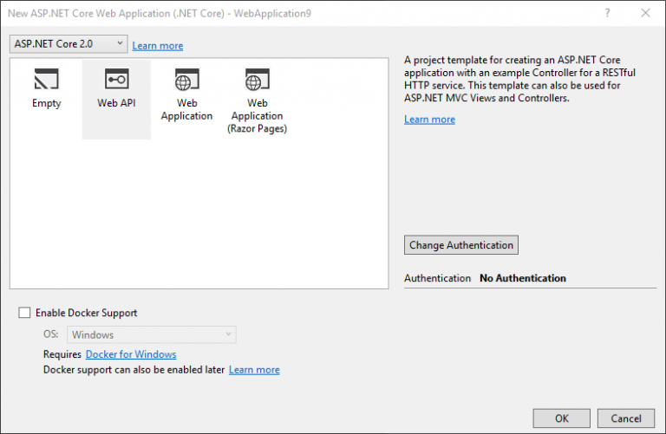Pick the Web Application (Razor Pages) icon

(x=257, y=81)
